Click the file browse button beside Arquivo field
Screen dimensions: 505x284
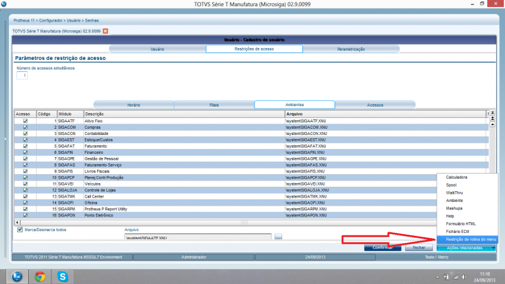tap(278, 237)
